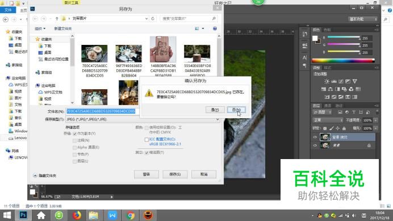This screenshot has width=393, height=221.
Task: Click the lock transparent pixels icon
Action: point(325,128)
